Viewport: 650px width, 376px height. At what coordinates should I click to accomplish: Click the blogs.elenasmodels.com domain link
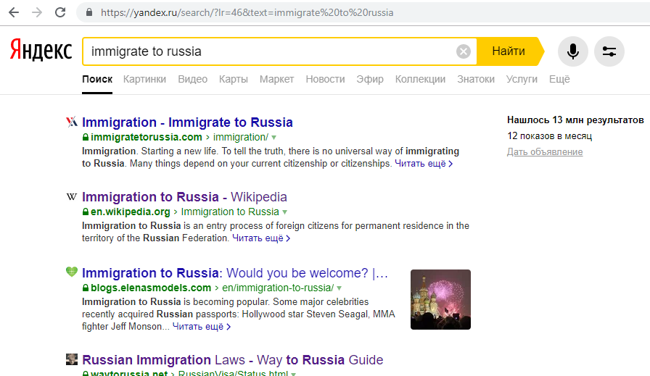point(151,288)
